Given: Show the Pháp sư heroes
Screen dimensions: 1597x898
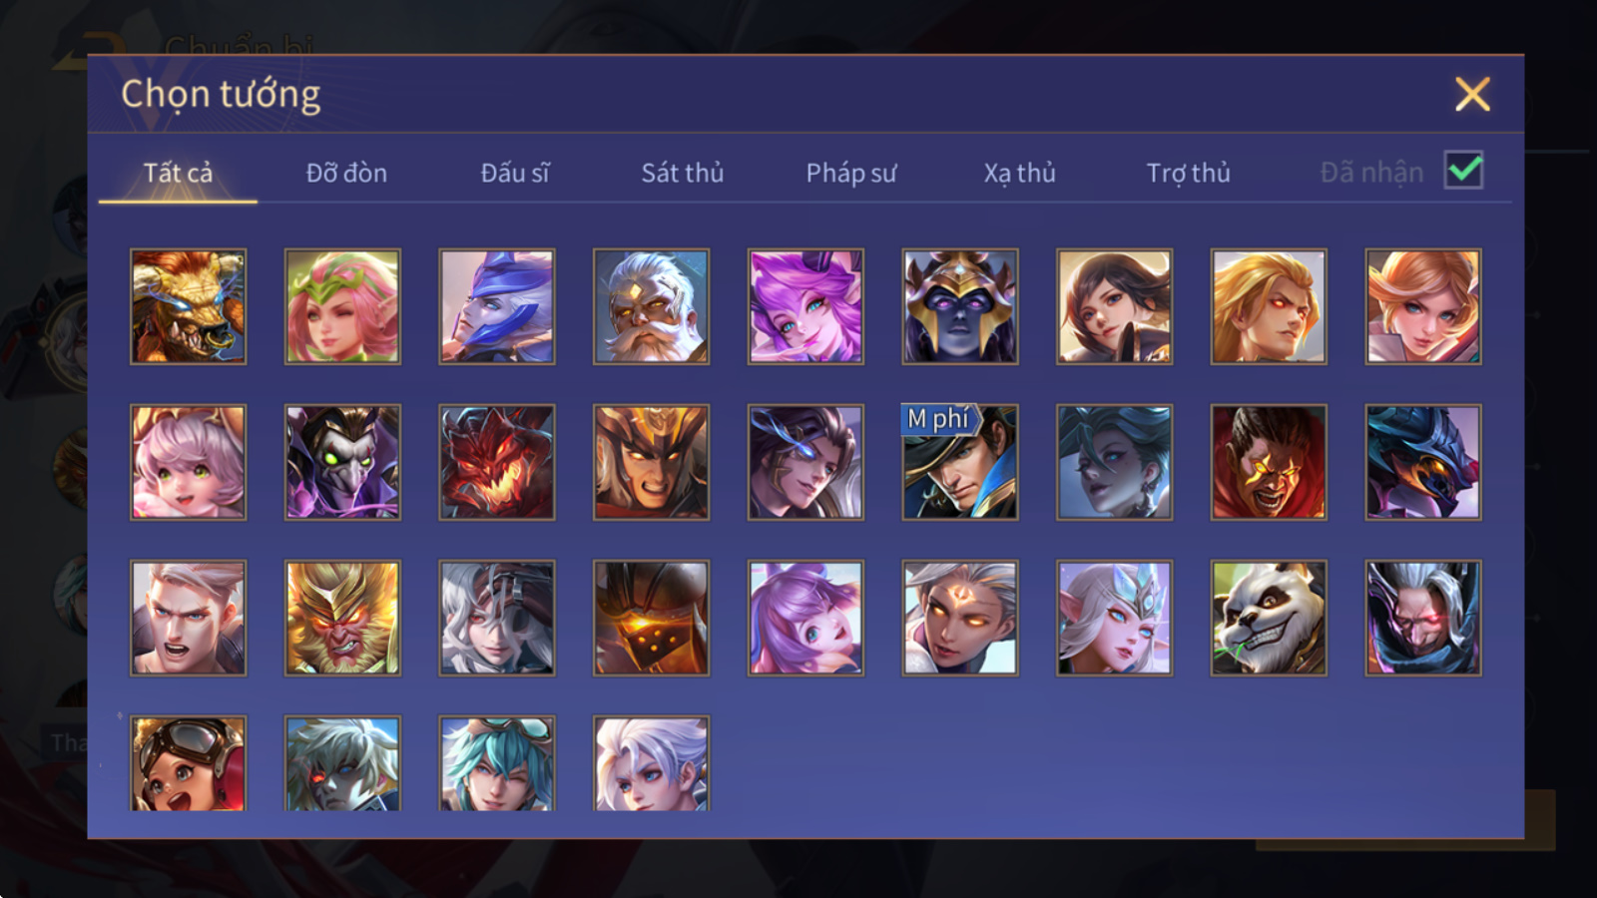Looking at the screenshot, I should coord(851,173).
